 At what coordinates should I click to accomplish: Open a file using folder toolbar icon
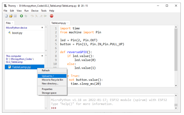[x=11, y=16]
